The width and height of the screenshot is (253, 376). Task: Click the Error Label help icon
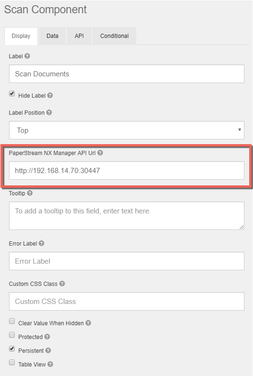click(x=41, y=243)
